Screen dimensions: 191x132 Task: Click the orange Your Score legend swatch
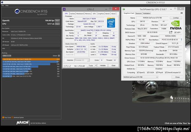tap(3, 117)
